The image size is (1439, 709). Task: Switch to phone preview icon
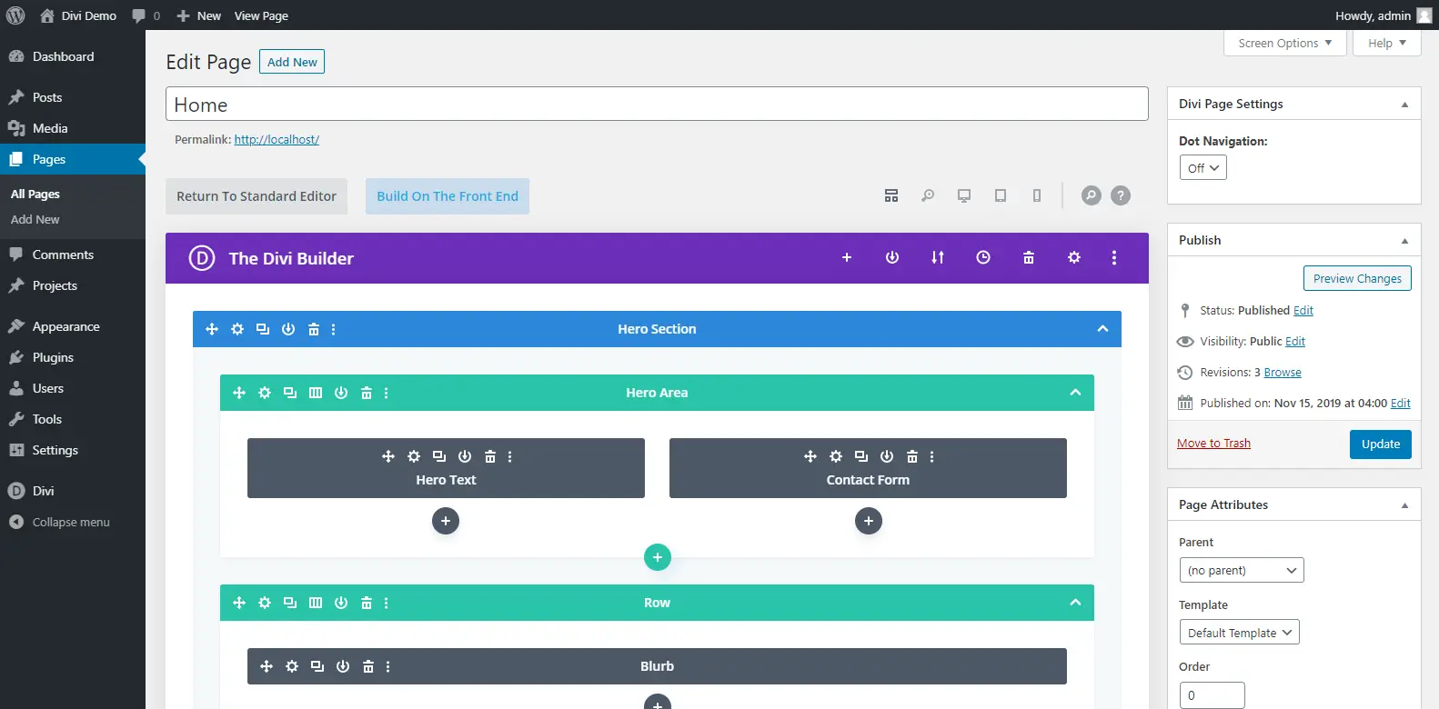[x=1037, y=195]
